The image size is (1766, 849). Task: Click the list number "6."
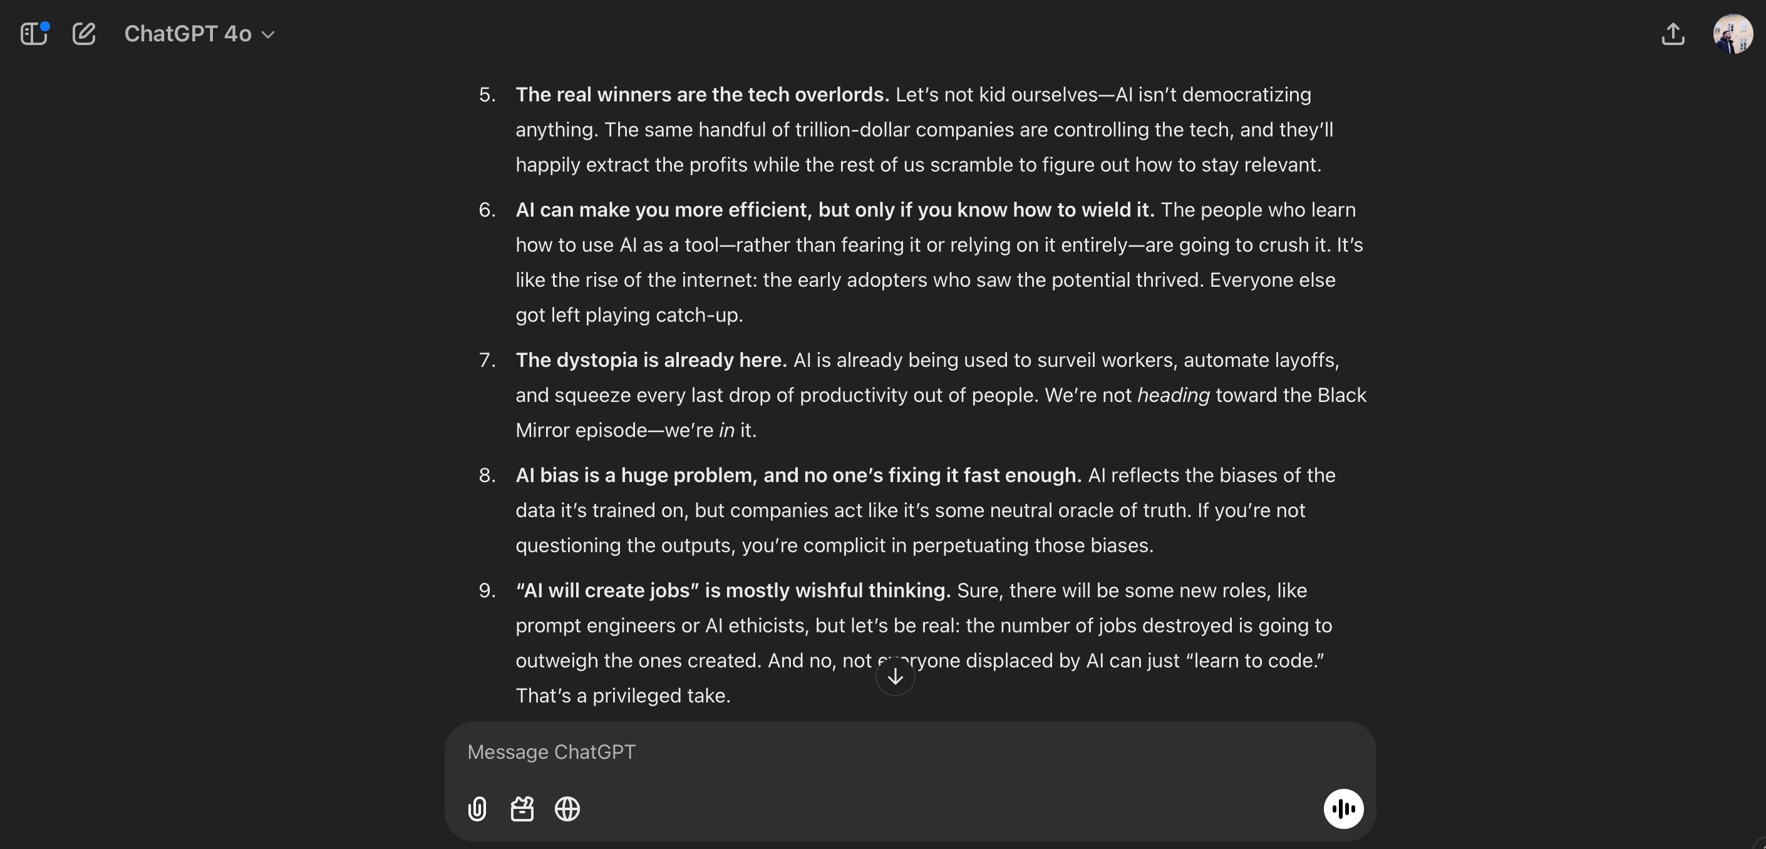(487, 210)
